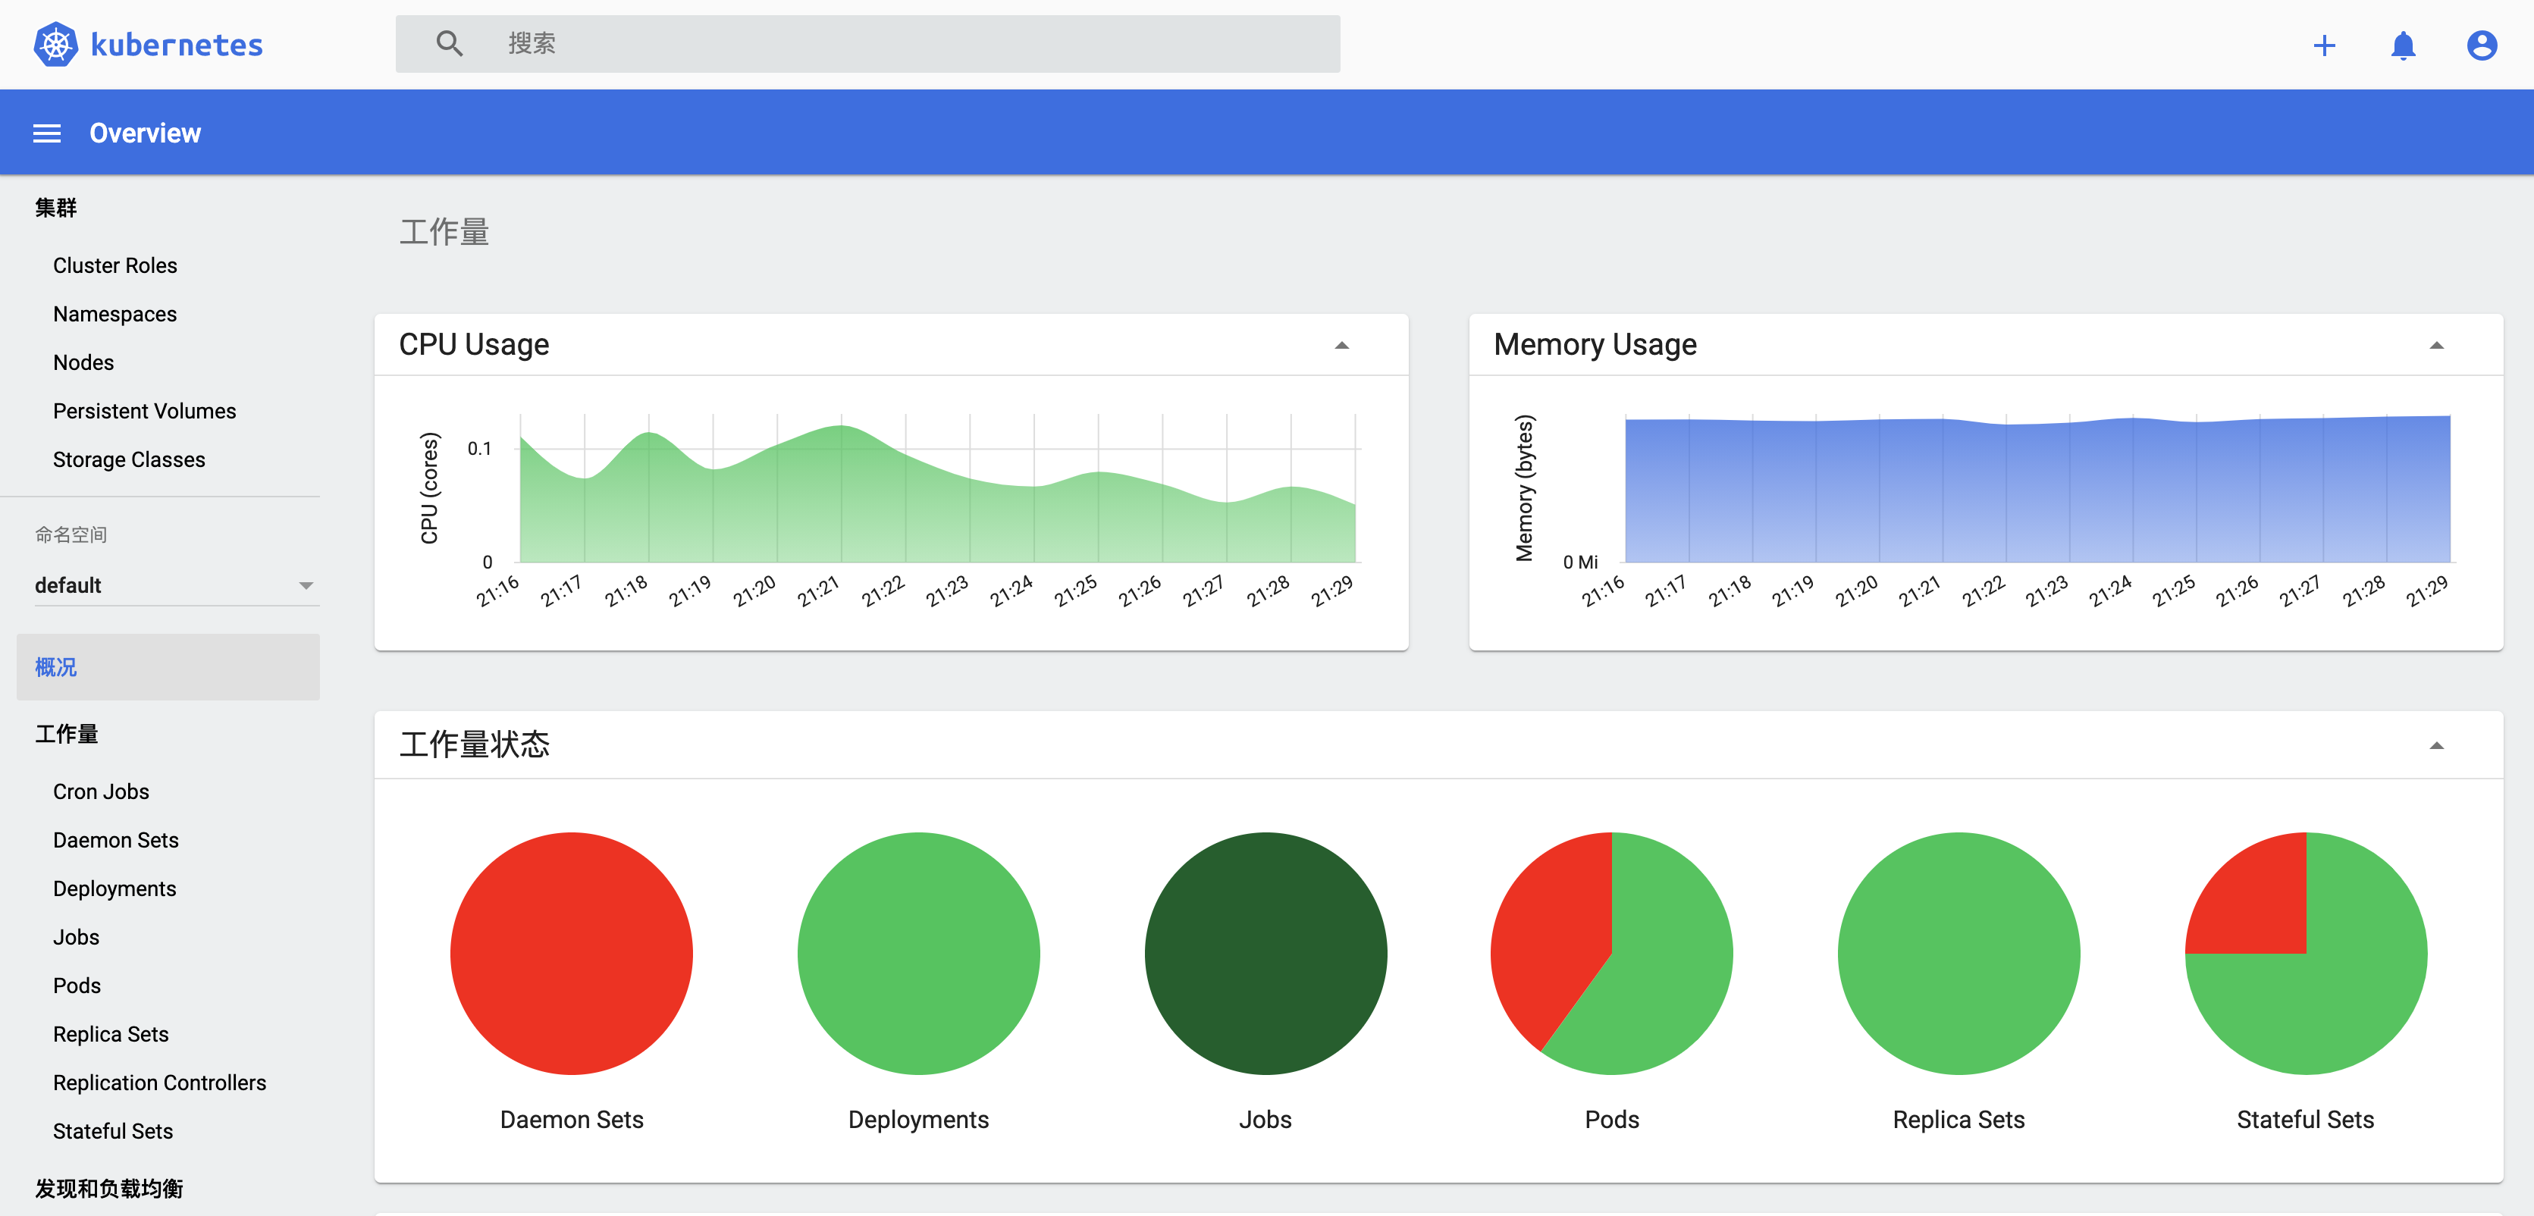Viewport: 2534px width, 1216px height.
Task: Collapse the Memory Usage card
Action: click(2435, 346)
